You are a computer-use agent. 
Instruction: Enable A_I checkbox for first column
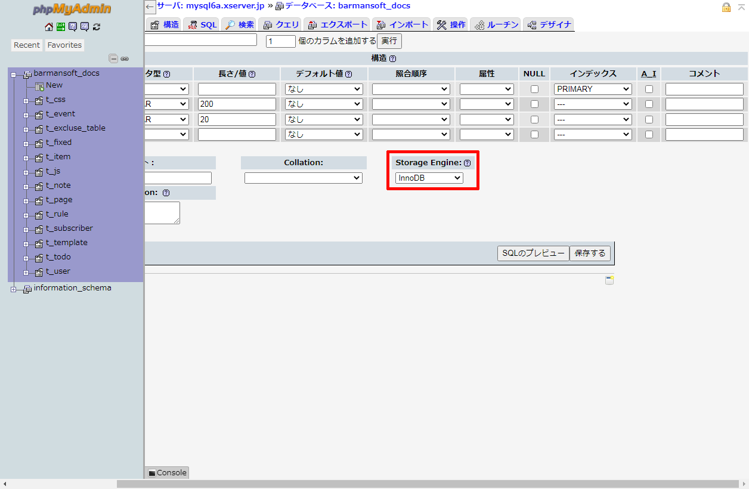[649, 89]
